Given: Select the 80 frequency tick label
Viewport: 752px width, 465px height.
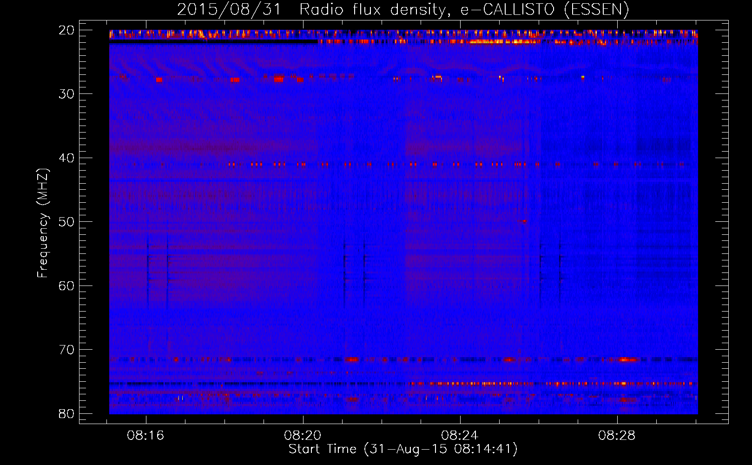Looking at the screenshot, I should [x=66, y=413].
